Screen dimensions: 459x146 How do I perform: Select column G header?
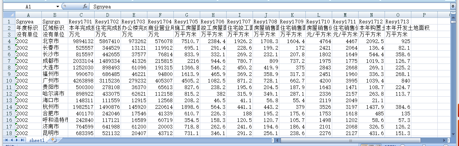click(x=187, y=15)
